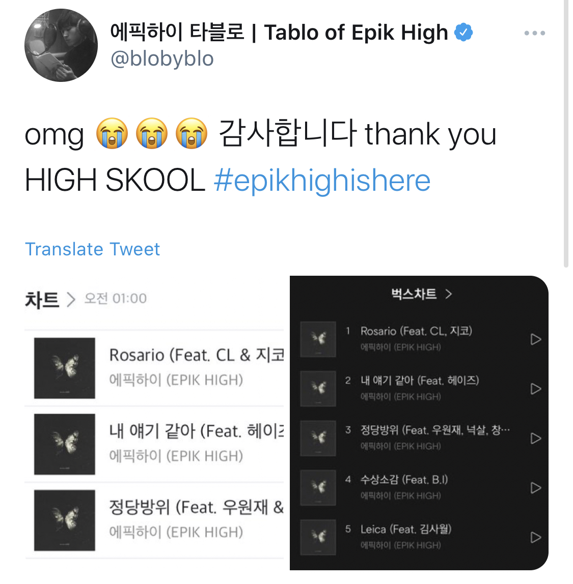Select Rosario album art in the light chart
This screenshot has height=584, width=573.
tap(65, 368)
